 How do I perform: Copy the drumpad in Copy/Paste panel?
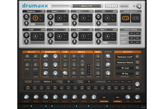coord(132,33)
